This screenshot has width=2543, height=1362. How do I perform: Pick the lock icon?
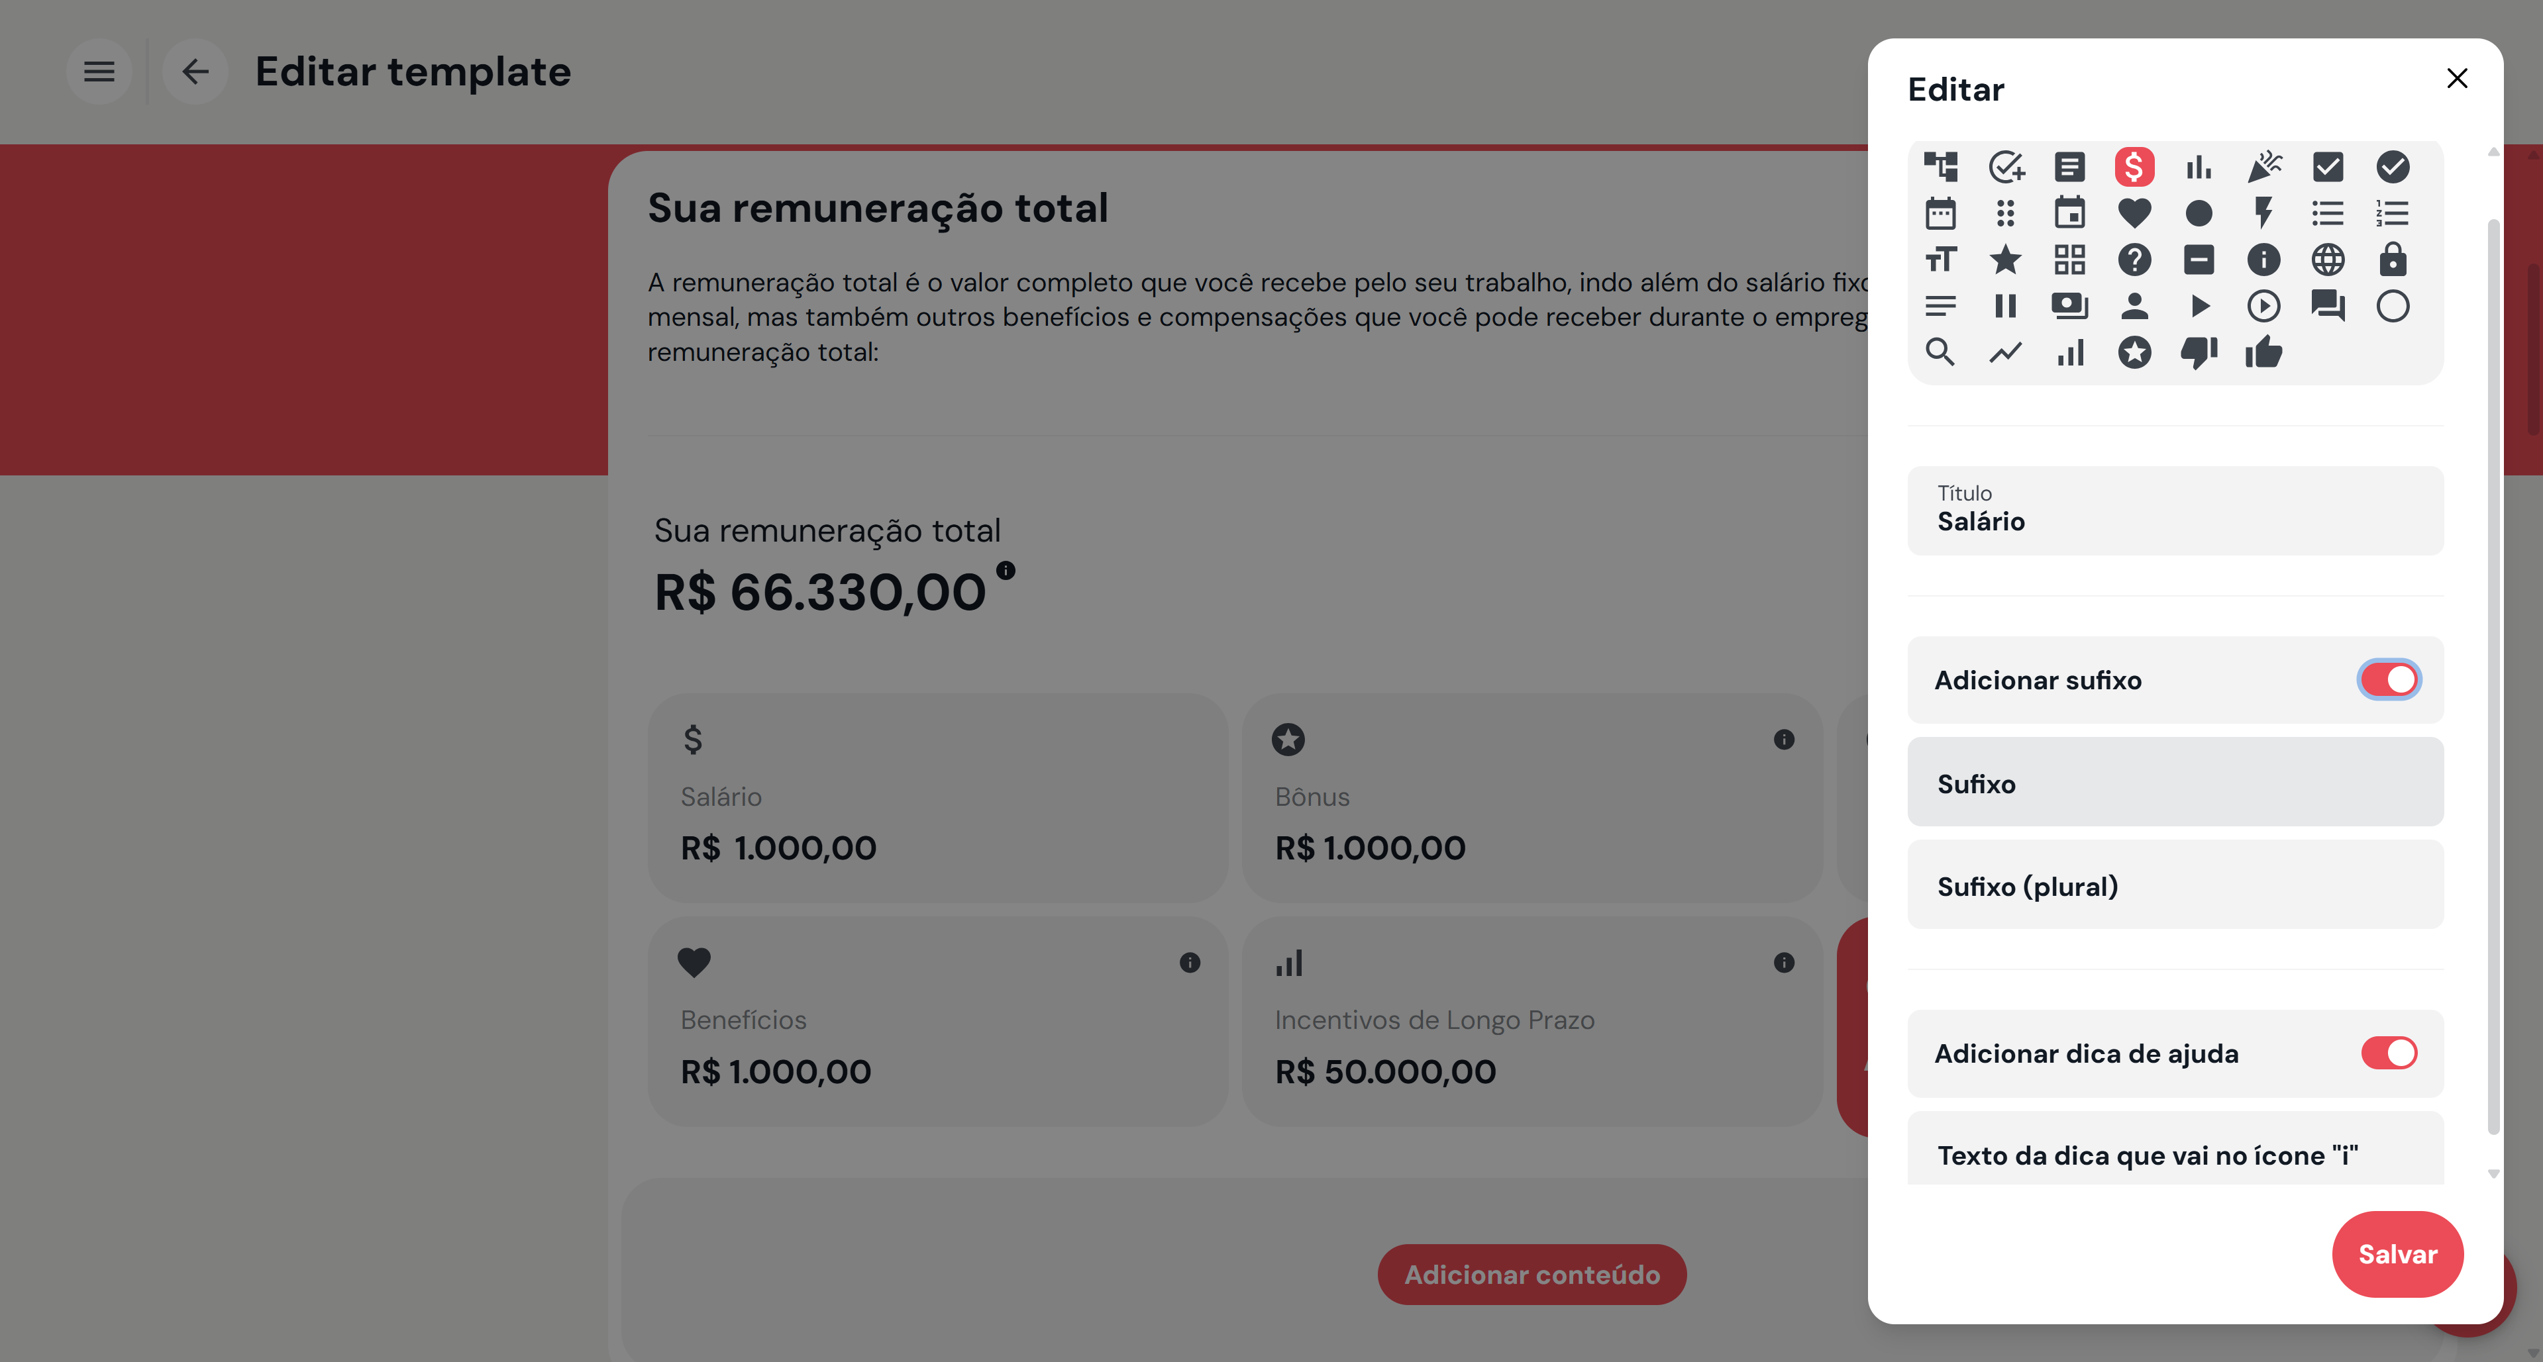pos(2392,260)
